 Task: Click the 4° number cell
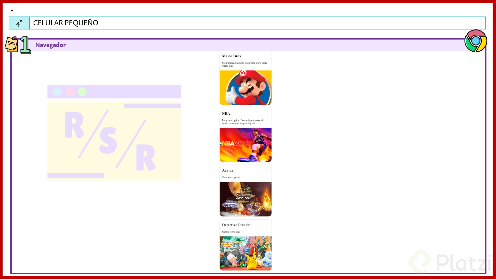click(x=19, y=23)
